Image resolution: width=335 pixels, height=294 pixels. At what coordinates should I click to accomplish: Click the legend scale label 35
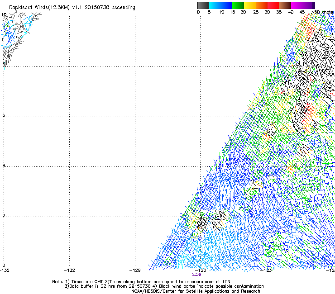(x=279, y=12)
